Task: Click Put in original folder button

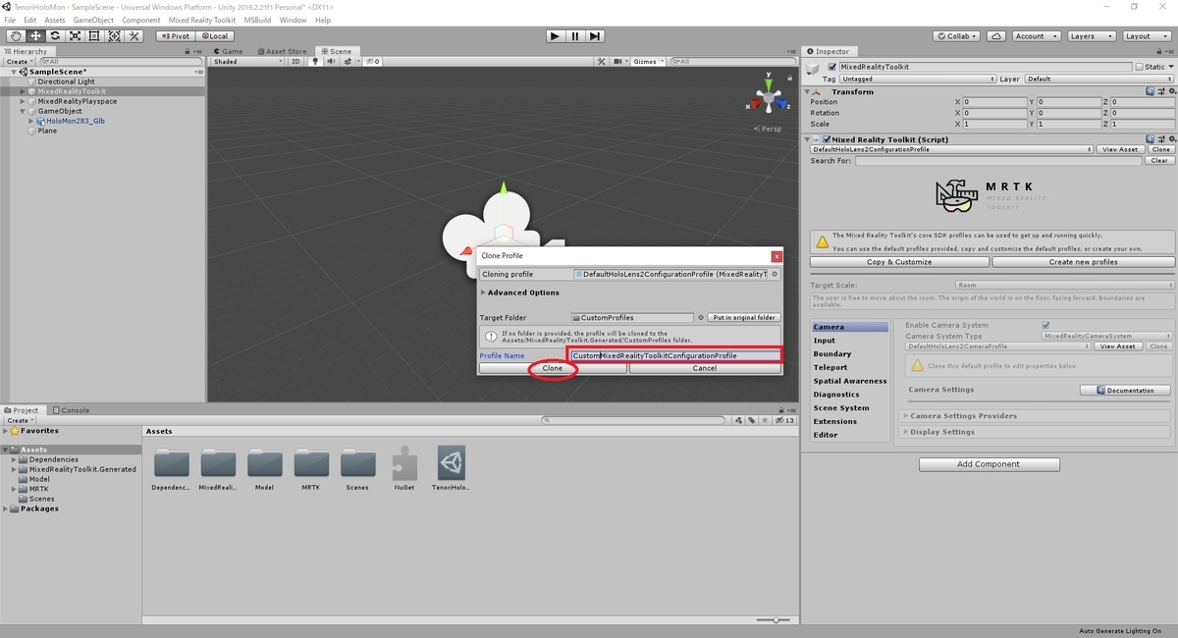Action: click(744, 318)
